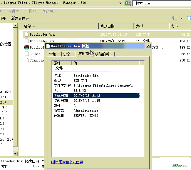Select Bootloader.efi file icon
191x170 pixels.
point(26,41)
